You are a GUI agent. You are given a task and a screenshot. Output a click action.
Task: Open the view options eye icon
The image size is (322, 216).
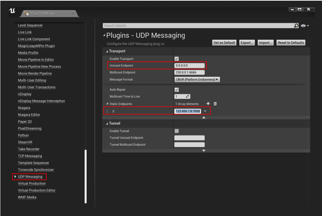[305, 26]
